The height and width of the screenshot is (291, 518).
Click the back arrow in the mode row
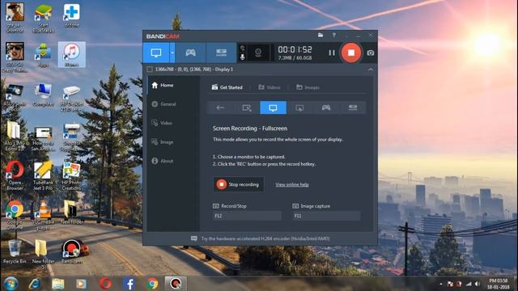[x=220, y=108]
